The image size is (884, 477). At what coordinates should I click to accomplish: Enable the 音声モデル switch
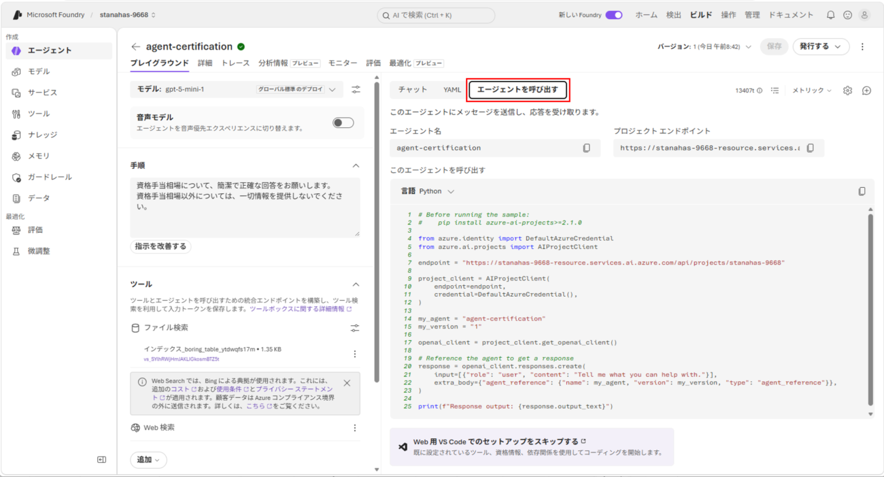(x=343, y=122)
